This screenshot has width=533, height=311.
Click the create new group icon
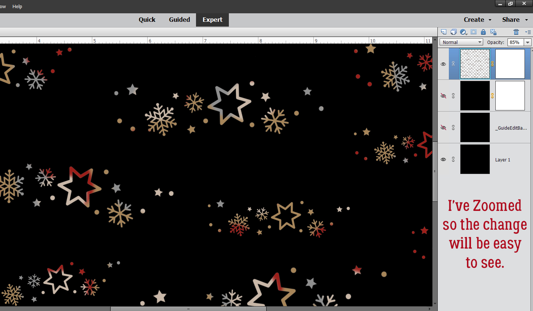pyautogui.click(x=454, y=32)
